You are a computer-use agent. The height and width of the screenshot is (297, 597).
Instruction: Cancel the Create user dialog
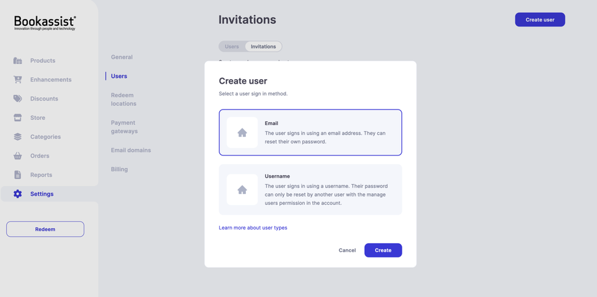347,250
